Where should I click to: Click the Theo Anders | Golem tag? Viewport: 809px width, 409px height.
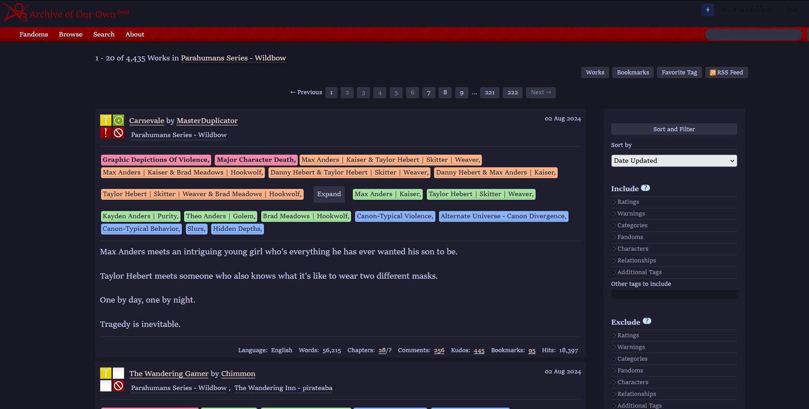(221, 216)
